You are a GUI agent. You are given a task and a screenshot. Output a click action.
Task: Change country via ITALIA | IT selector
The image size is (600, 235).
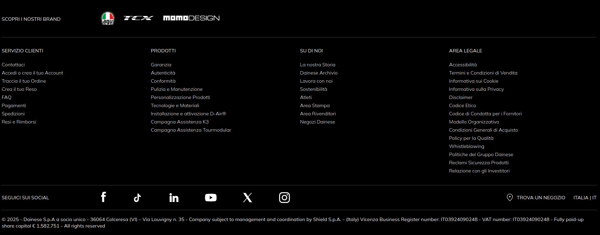point(585,198)
